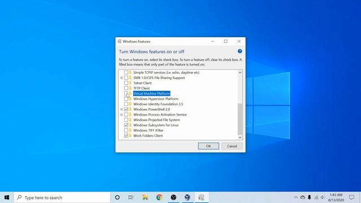Click the feature list scrollbar thumb
The image size is (361, 203).
(240, 119)
